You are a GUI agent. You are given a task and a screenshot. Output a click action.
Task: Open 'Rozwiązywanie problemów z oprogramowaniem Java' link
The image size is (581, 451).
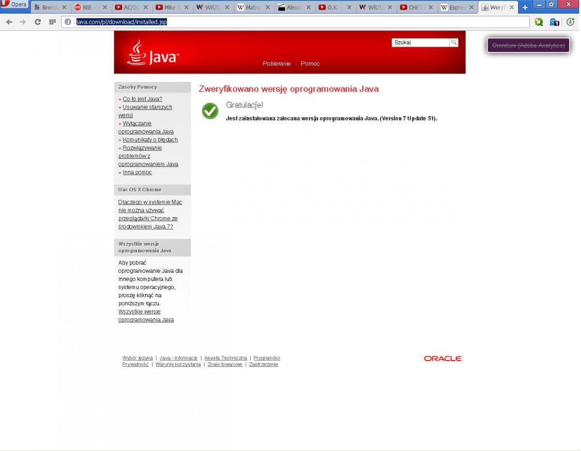pyautogui.click(x=148, y=156)
